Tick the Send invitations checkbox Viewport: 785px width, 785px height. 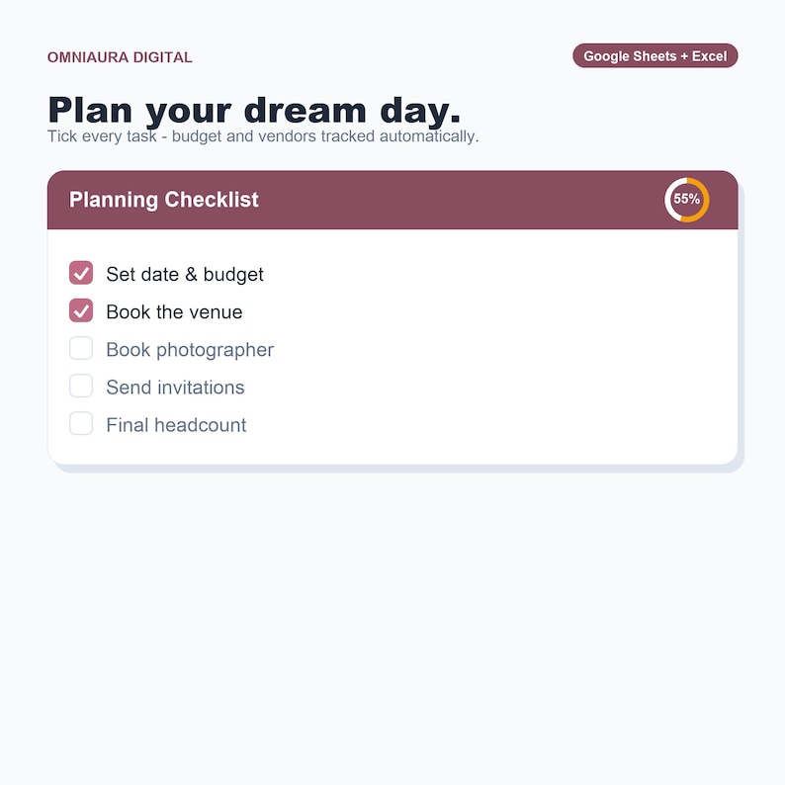pyautogui.click(x=81, y=386)
